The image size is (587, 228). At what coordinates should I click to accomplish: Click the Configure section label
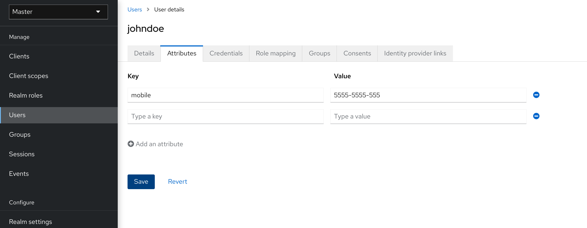[22, 202]
